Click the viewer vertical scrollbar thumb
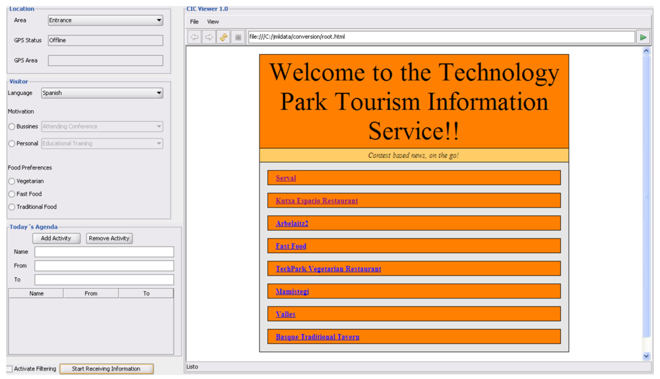The width and height of the screenshot is (660, 379). [647, 196]
